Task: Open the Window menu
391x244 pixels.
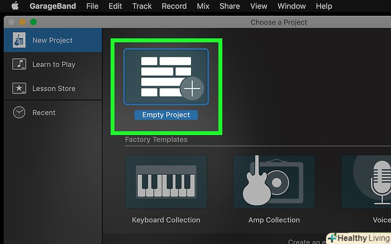Action: [292, 6]
